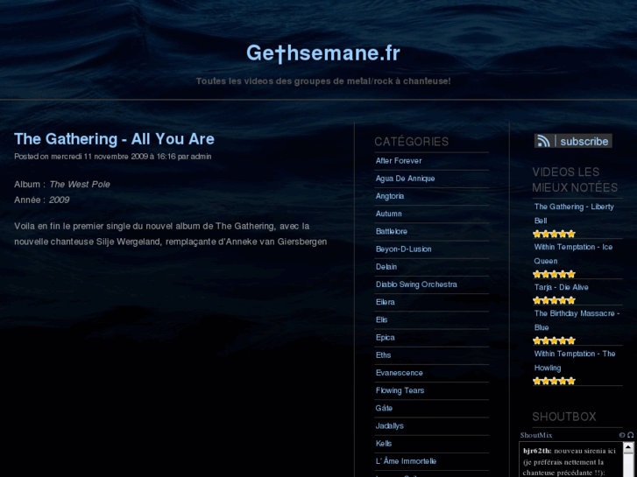Screen dimensions: 637x477
Task: Click the shoutbox scrollbar up arrow
Action: coord(628,448)
